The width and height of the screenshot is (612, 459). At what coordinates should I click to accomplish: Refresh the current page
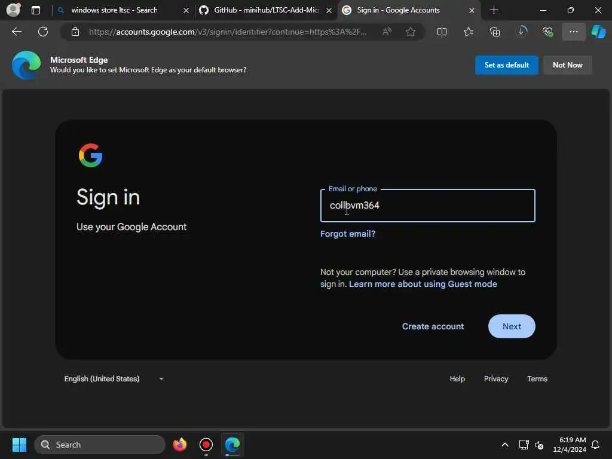coord(43,32)
